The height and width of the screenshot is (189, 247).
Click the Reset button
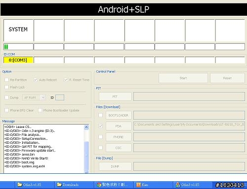tap(227, 78)
